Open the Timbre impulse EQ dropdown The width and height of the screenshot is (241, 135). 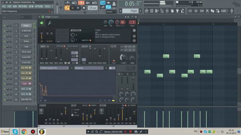54,68
